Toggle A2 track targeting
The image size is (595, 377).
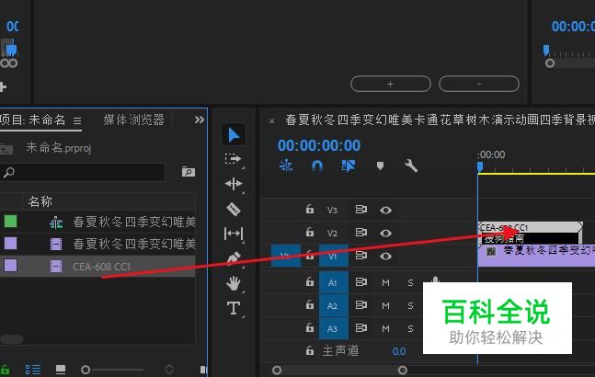tap(334, 305)
